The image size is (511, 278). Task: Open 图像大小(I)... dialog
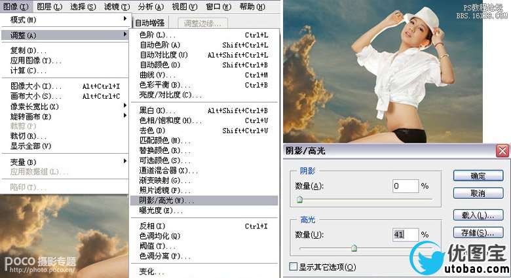(65, 86)
